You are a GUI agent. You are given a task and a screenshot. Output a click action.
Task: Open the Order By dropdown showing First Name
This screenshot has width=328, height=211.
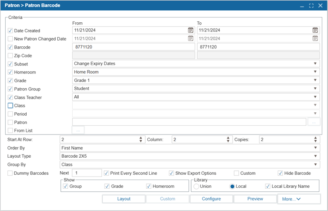(x=190, y=148)
